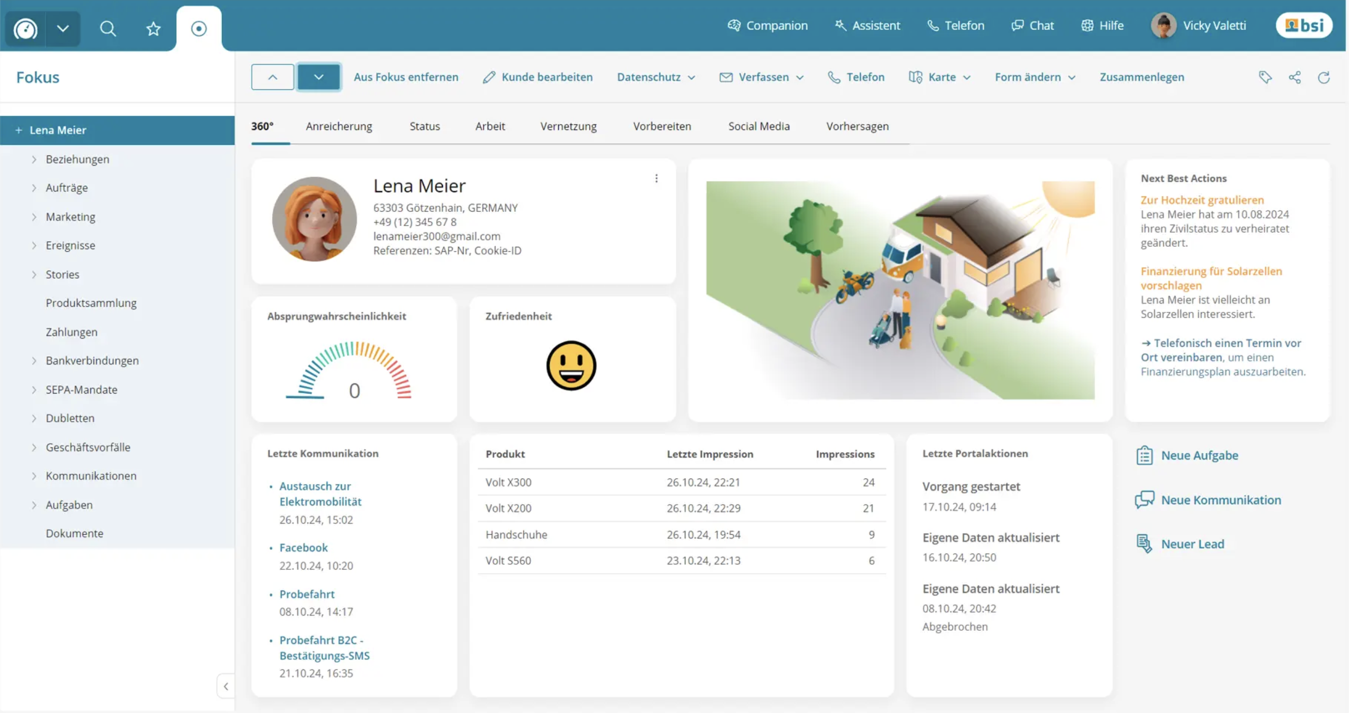Click the share icon in the action bar
The image size is (1349, 713).
(1295, 77)
